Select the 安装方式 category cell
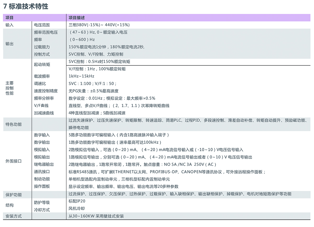Screen dimensions: 314x227 click(x=14, y=216)
